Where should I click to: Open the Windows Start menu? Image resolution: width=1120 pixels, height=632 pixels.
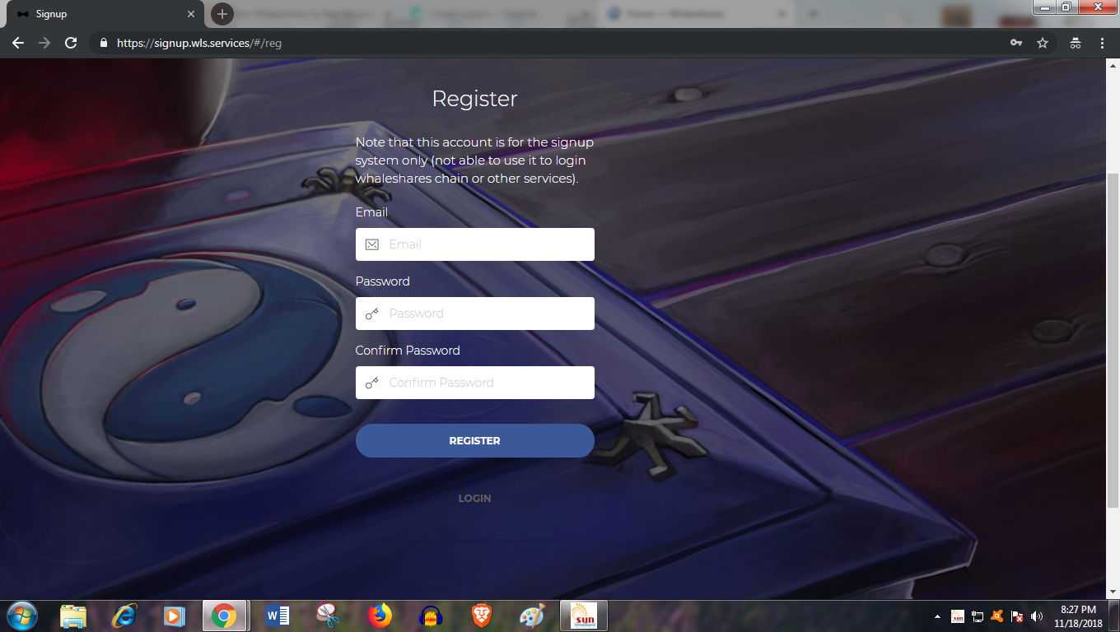coord(22,616)
